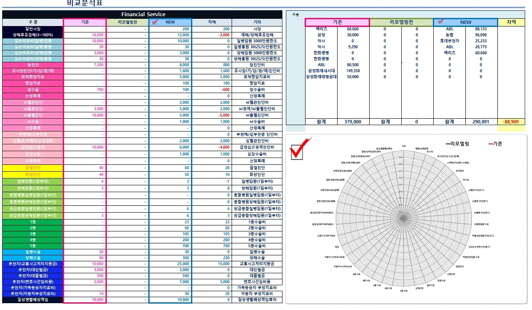Select the 차액 header in left table
Screen dimensions: 532x310
(x=212, y=22)
